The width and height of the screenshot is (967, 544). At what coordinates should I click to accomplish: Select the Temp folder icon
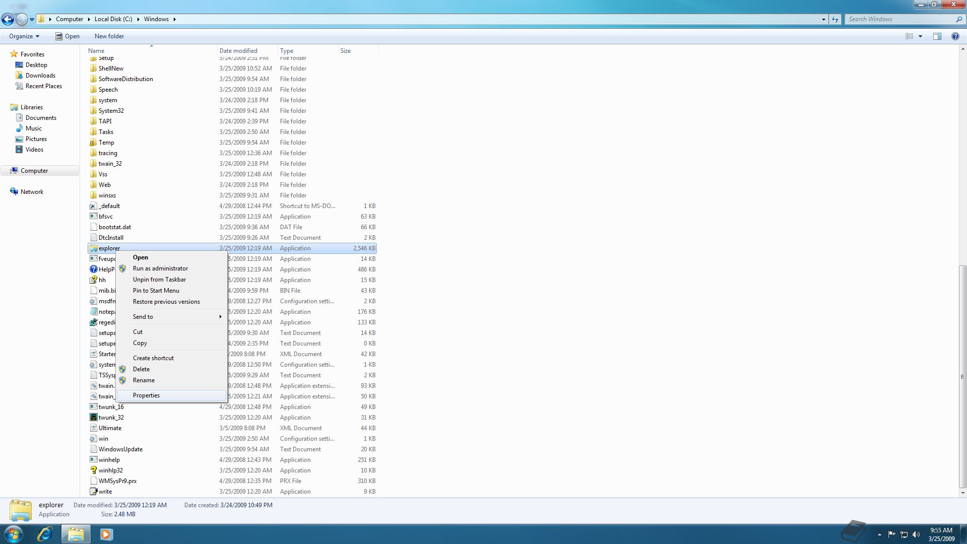(93, 143)
